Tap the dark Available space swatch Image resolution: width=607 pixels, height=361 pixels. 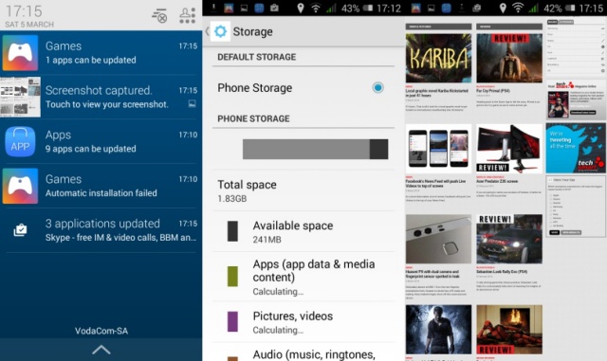pyautogui.click(x=232, y=231)
